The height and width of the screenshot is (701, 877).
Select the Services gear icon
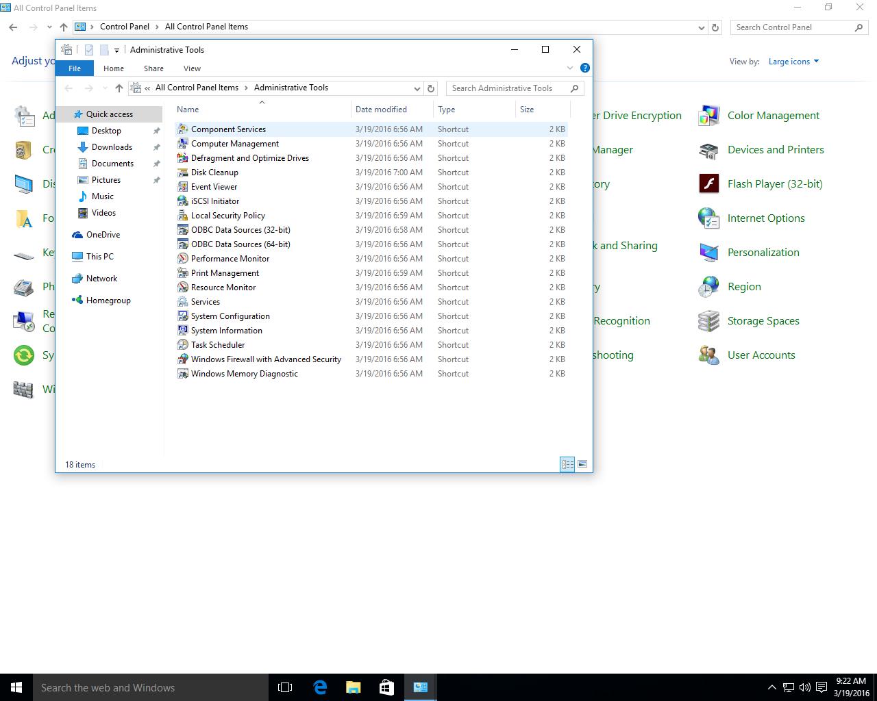182,301
